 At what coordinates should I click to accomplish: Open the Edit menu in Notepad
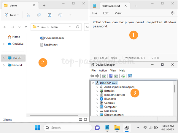click(106, 13)
